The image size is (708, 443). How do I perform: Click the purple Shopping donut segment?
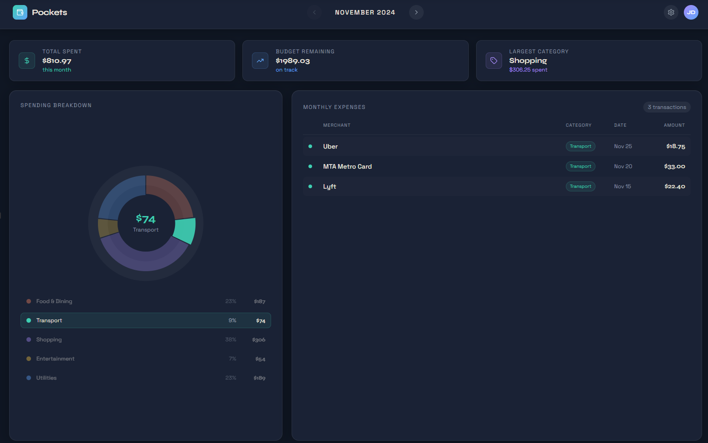[x=146, y=260]
